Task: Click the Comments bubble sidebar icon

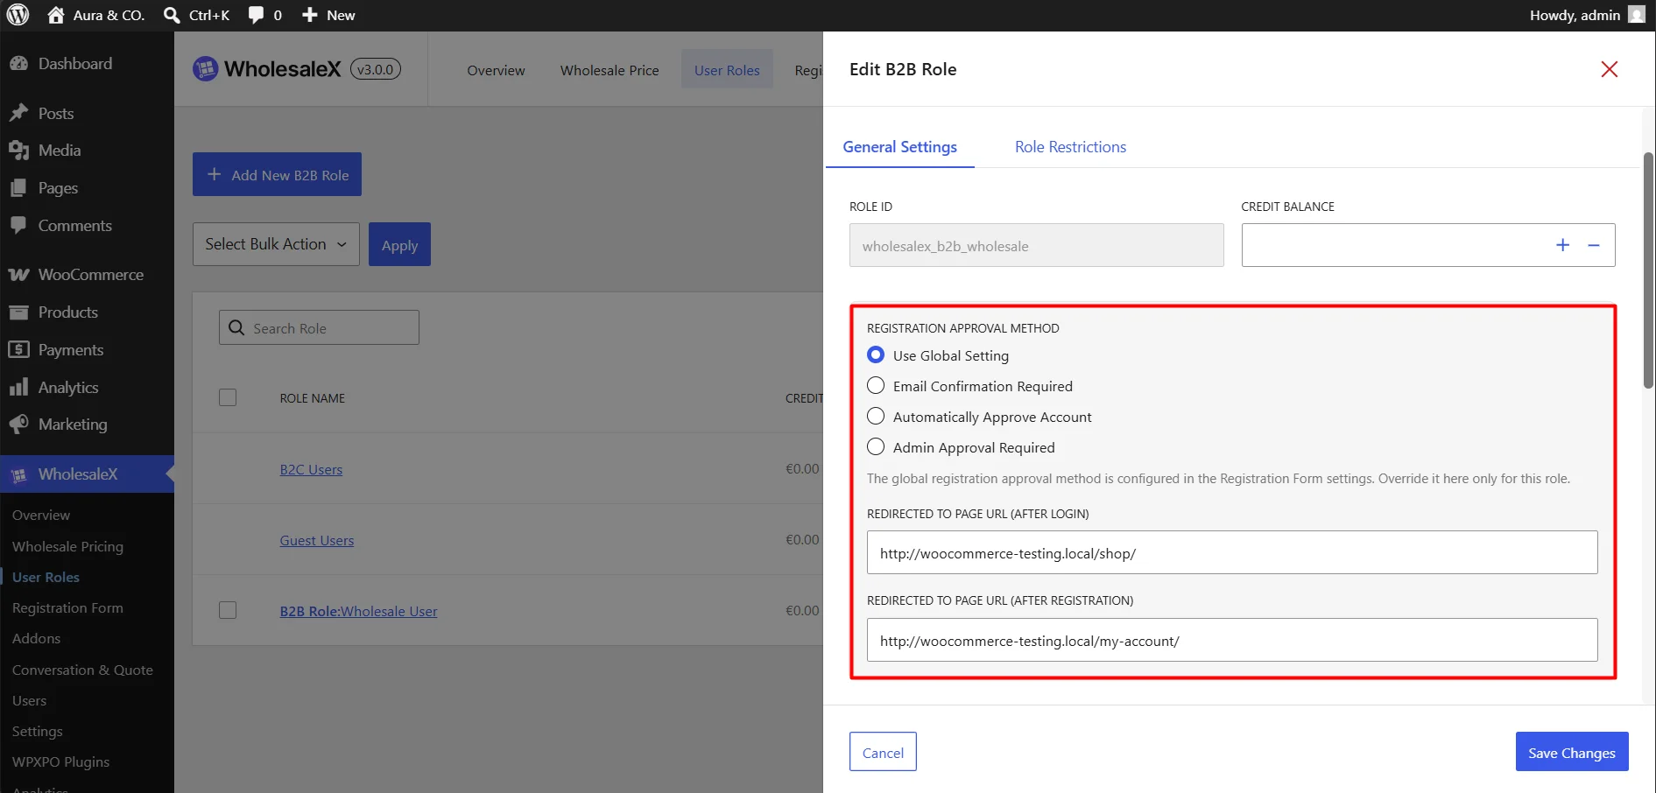Action: 18,226
